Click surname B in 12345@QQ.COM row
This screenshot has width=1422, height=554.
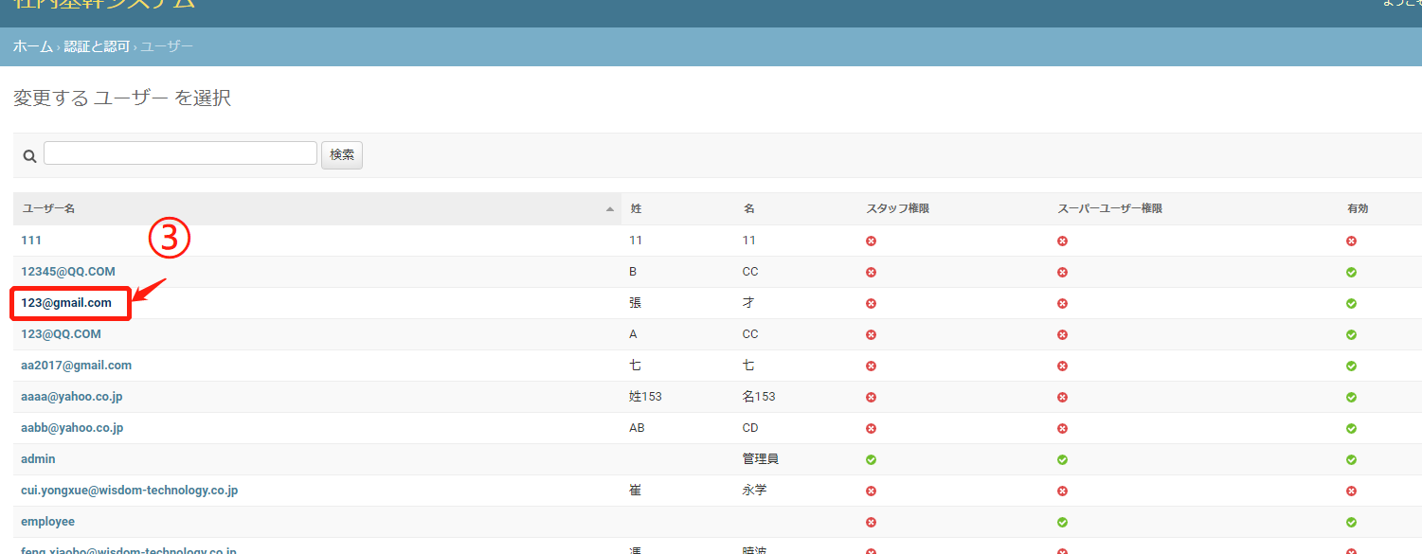tap(633, 272)
